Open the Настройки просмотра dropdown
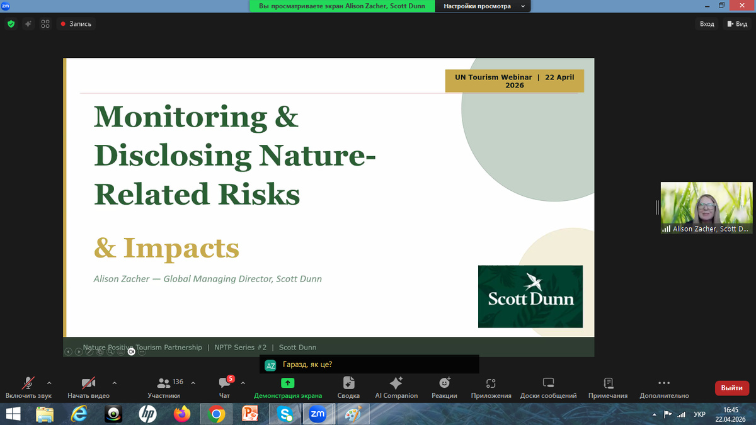This screenshot has height=425, width=756. coord(483,6)
